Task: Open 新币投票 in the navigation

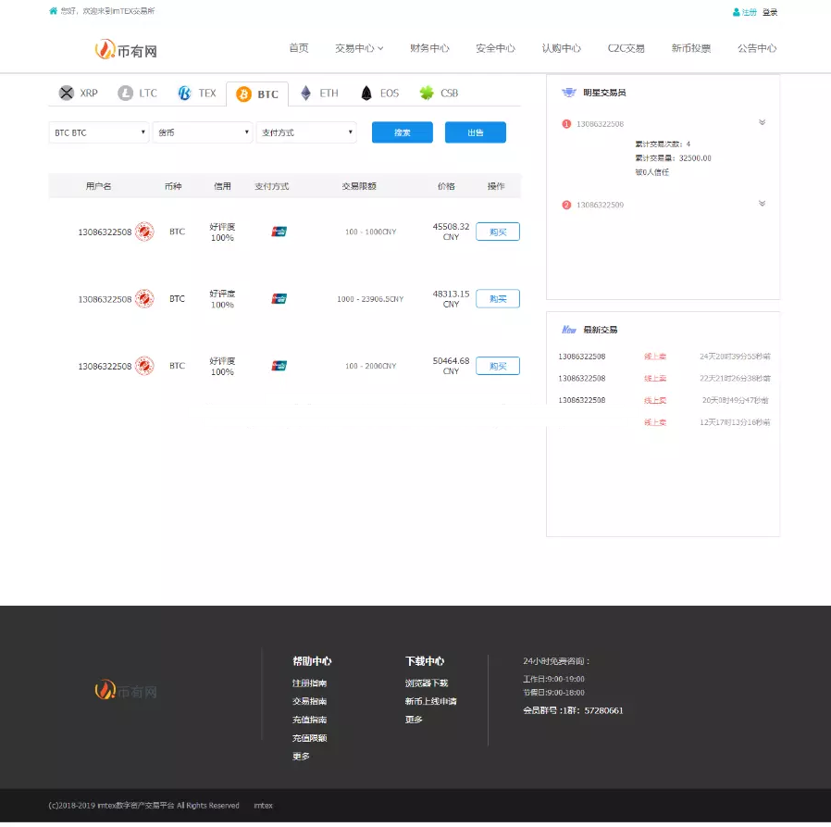Action: [x=691, y=48]
